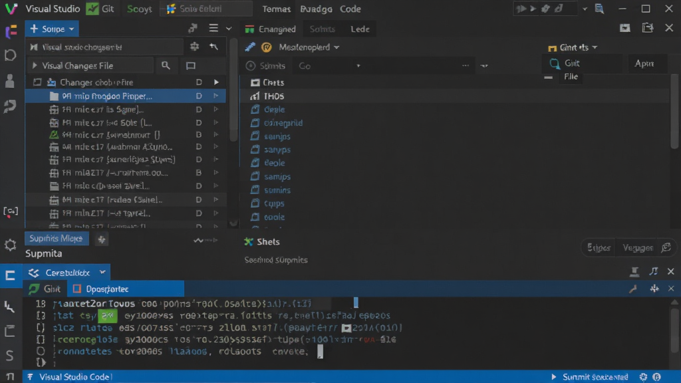Click the Etipes button
This screenshot has height=383, width=681.
click(x=599, y=248)
